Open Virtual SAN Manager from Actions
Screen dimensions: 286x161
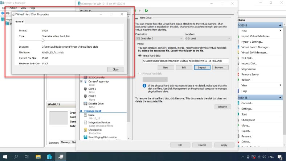click(x=254, y=52)
